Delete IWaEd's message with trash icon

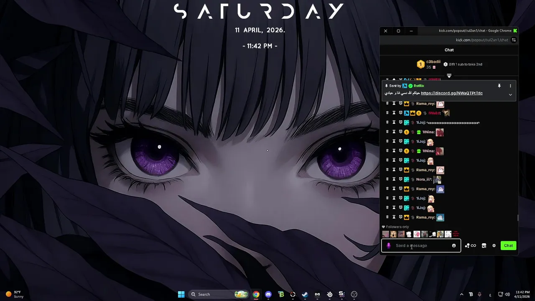tap(387, 113)
